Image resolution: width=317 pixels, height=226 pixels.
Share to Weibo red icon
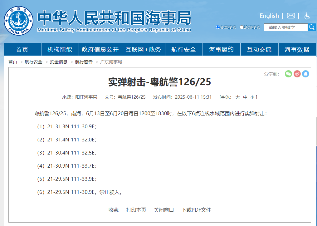coord(297,74)
